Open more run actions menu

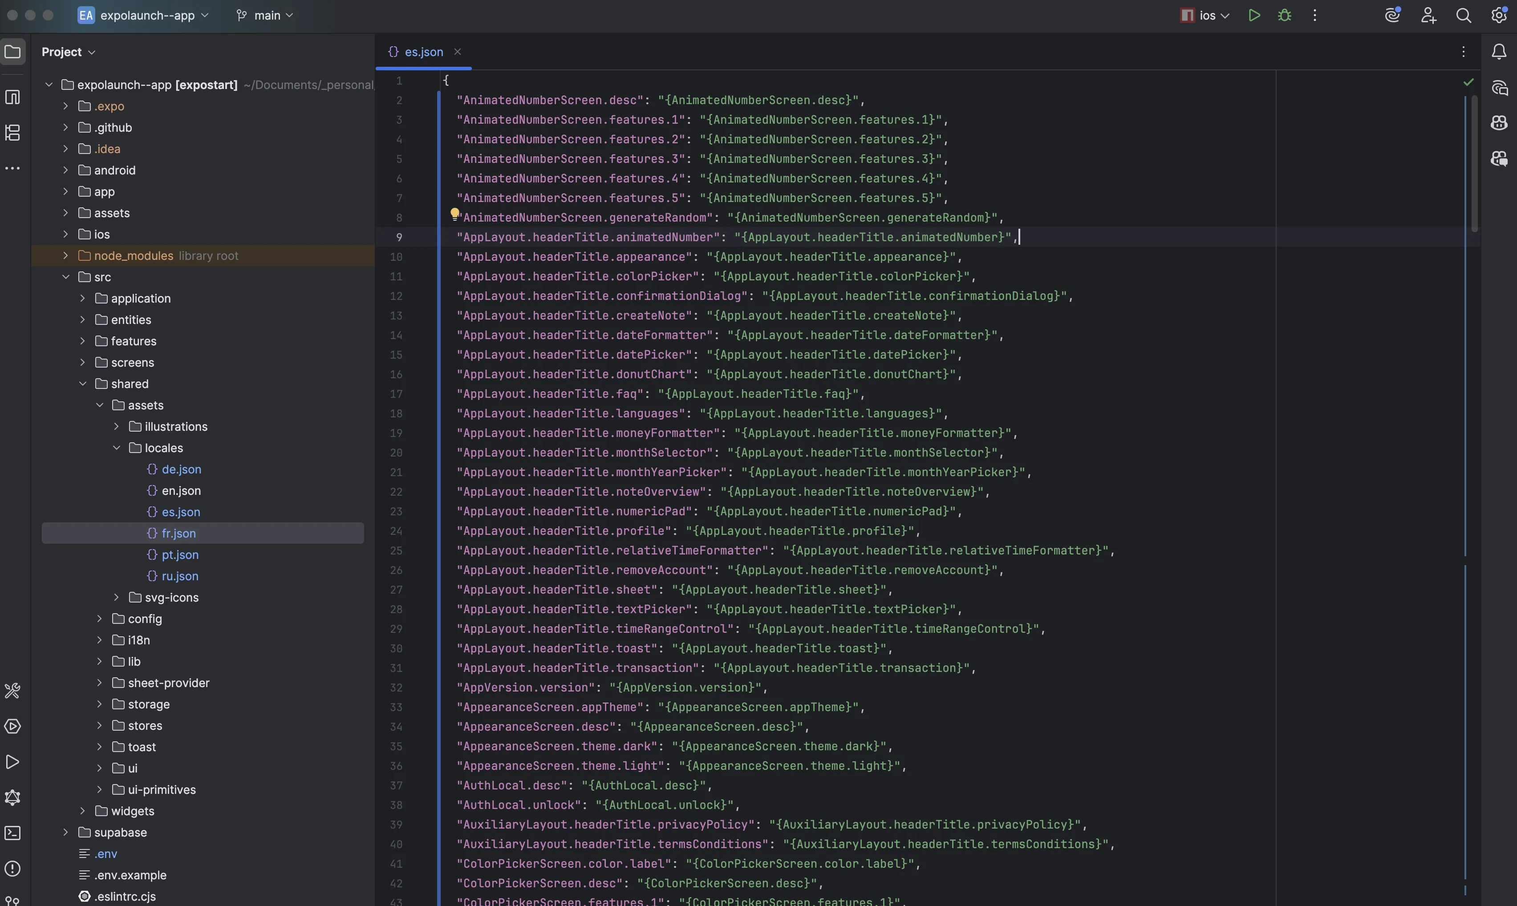(x=1315, y=15)
